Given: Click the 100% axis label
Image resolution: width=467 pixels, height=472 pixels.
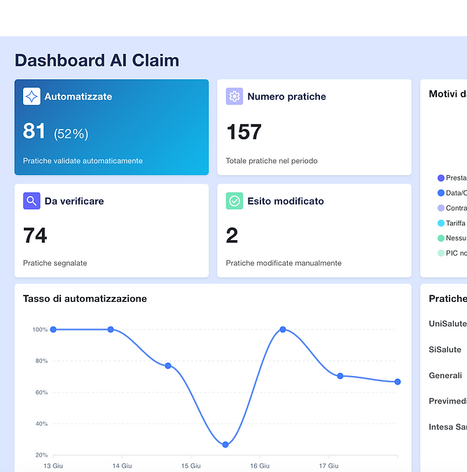Looking at the screenshot, I should 40,330.
